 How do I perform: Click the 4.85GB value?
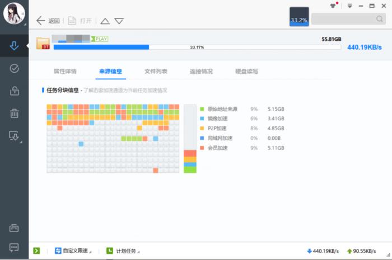pos(276,128)
